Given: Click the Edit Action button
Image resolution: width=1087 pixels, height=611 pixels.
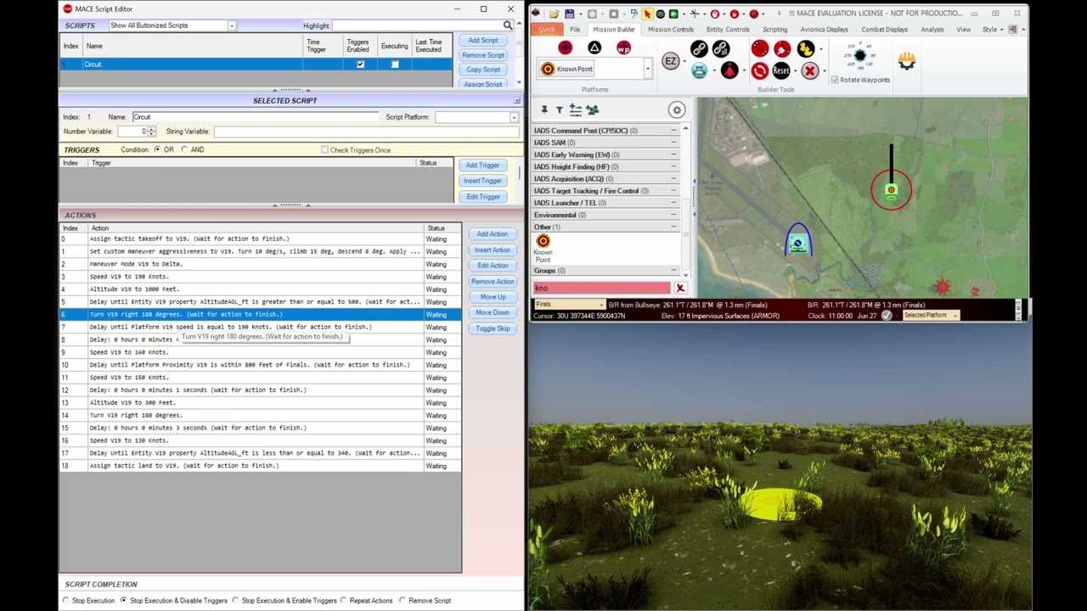Looking at the screenshot, I should pyautogui.click(x=493, y=266).
